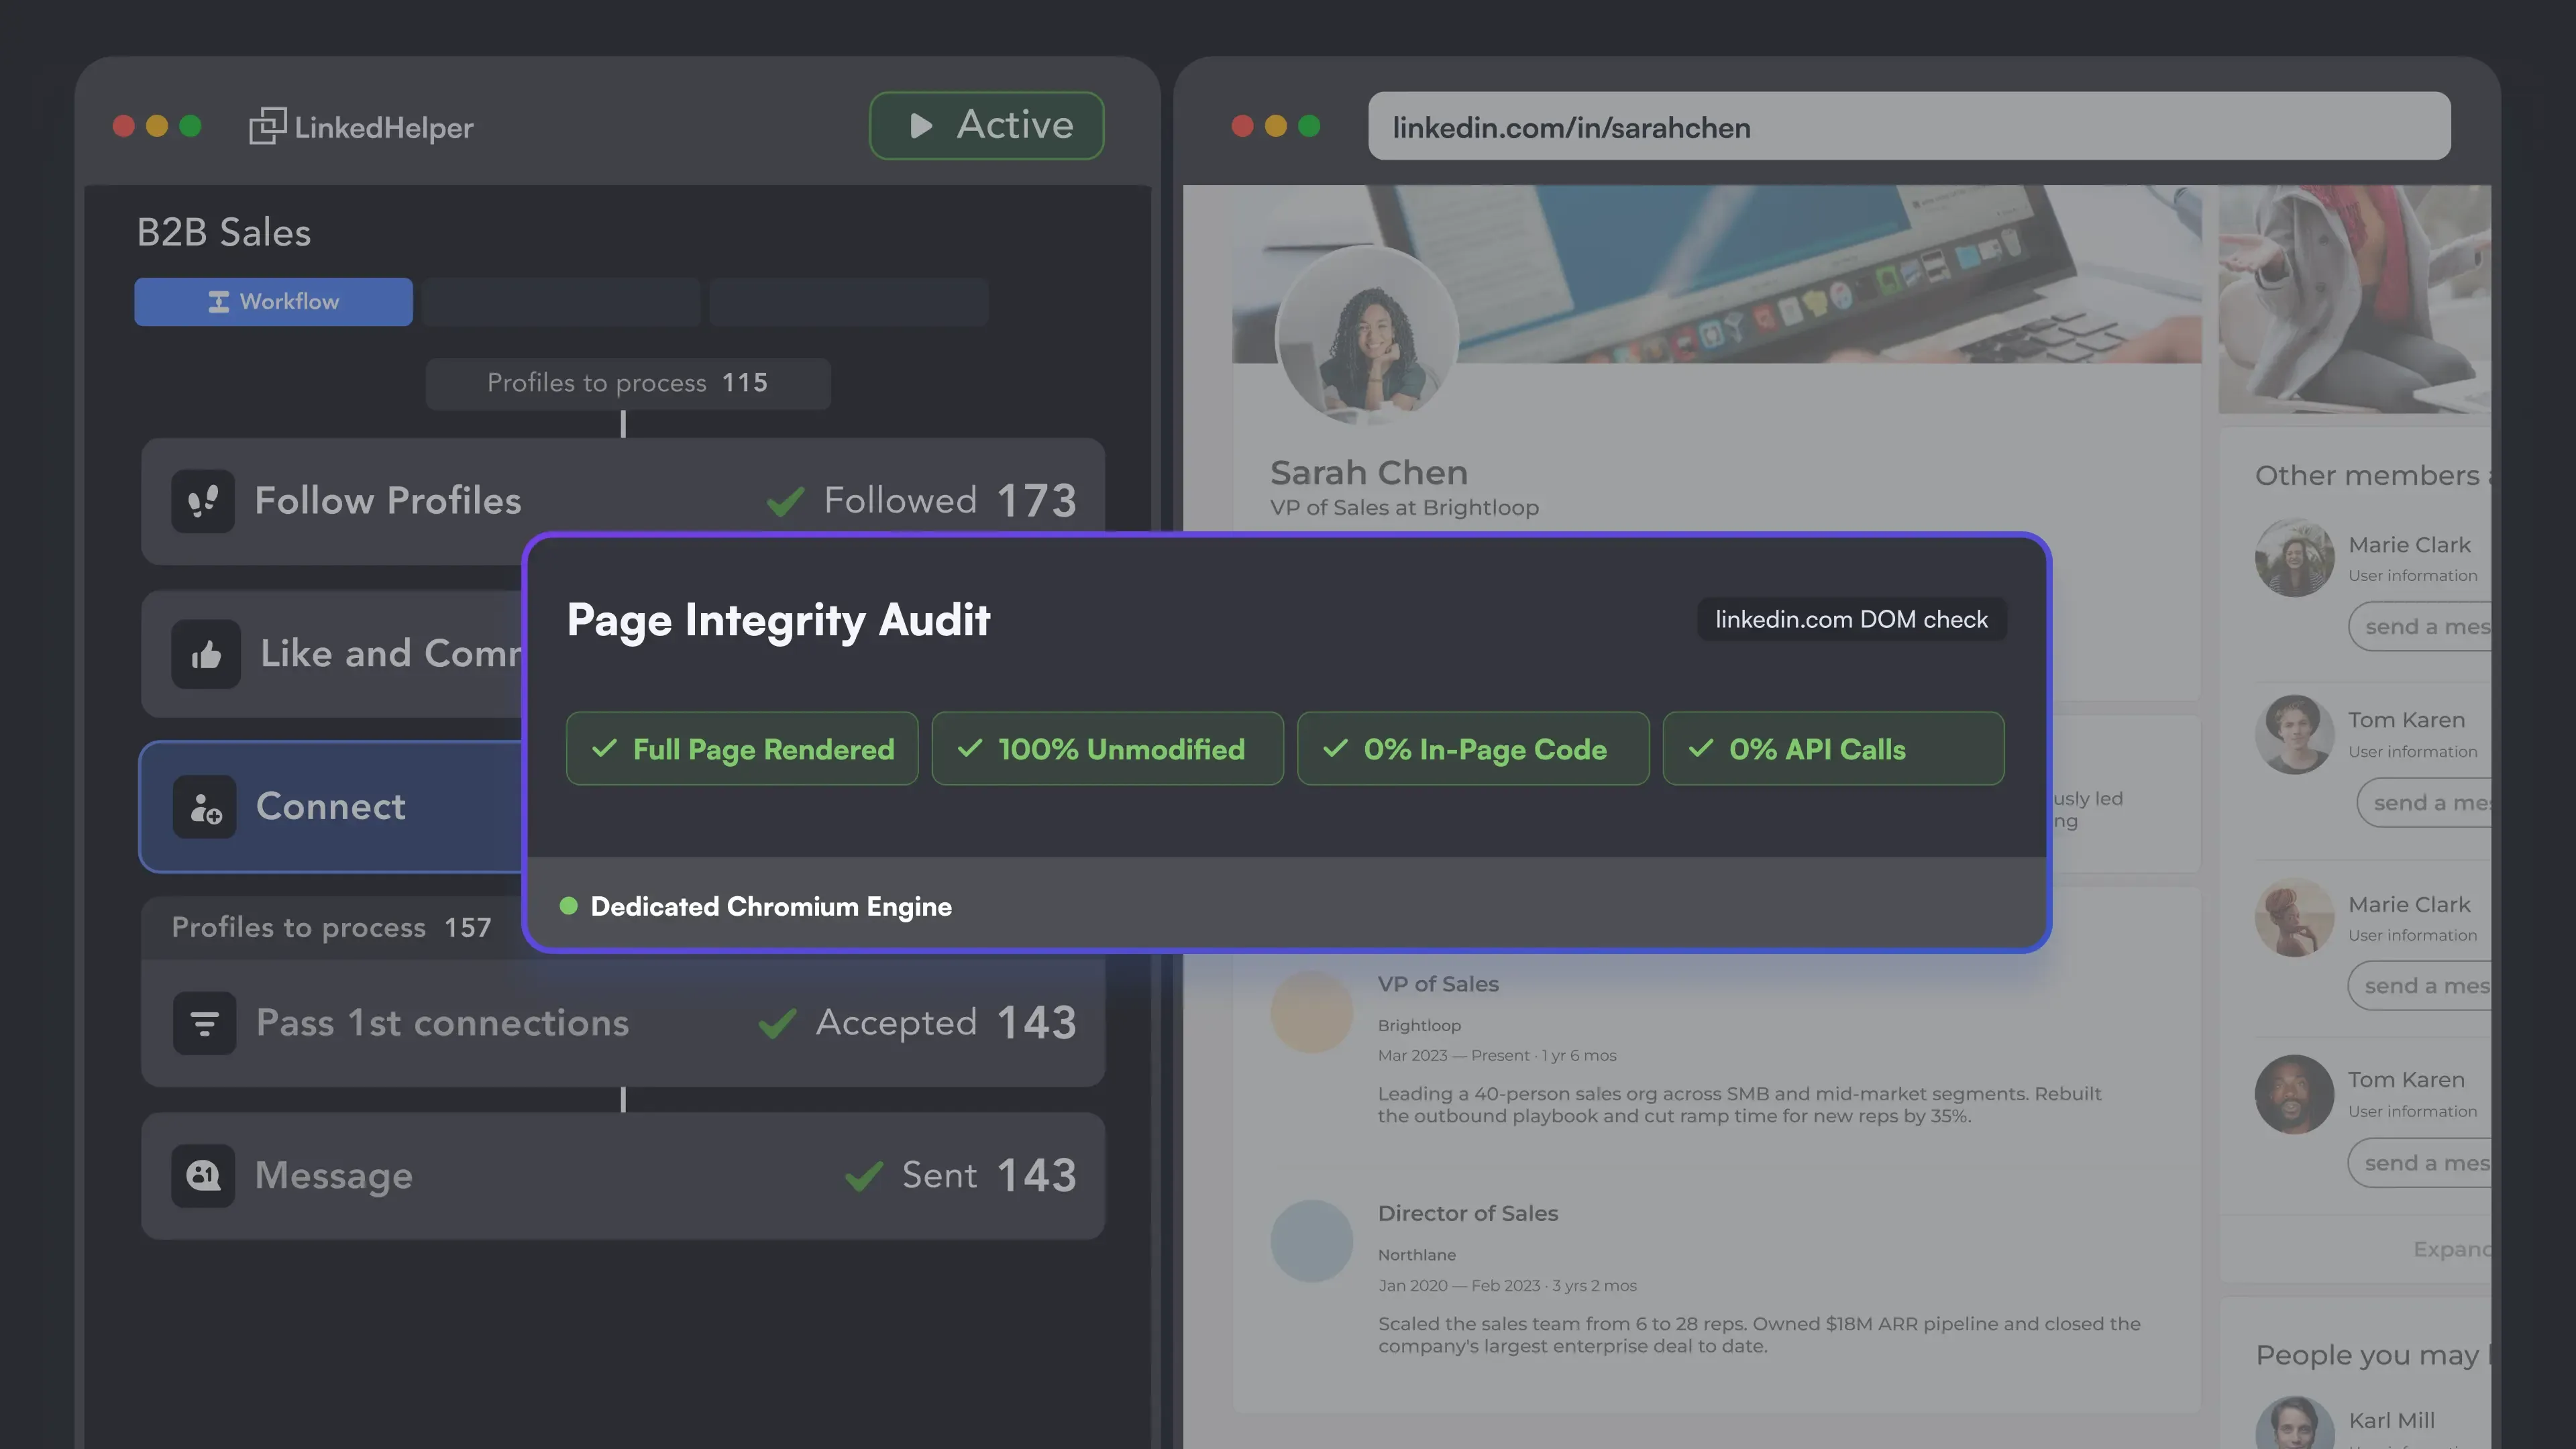This screenshot has width=2576, height=1449.
Task: Click the Dedicated Chromium Engine label
Action: [x=771, y=906]
